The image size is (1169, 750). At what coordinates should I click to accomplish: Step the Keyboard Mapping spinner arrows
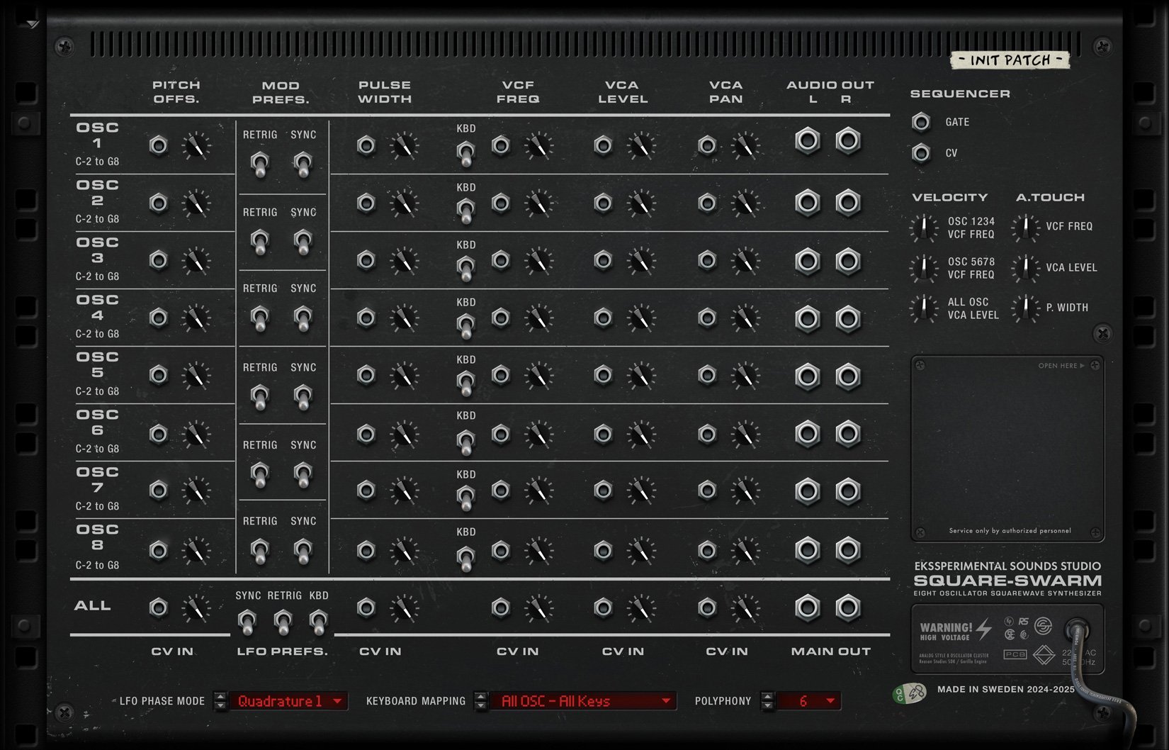[x=481, y=701]
